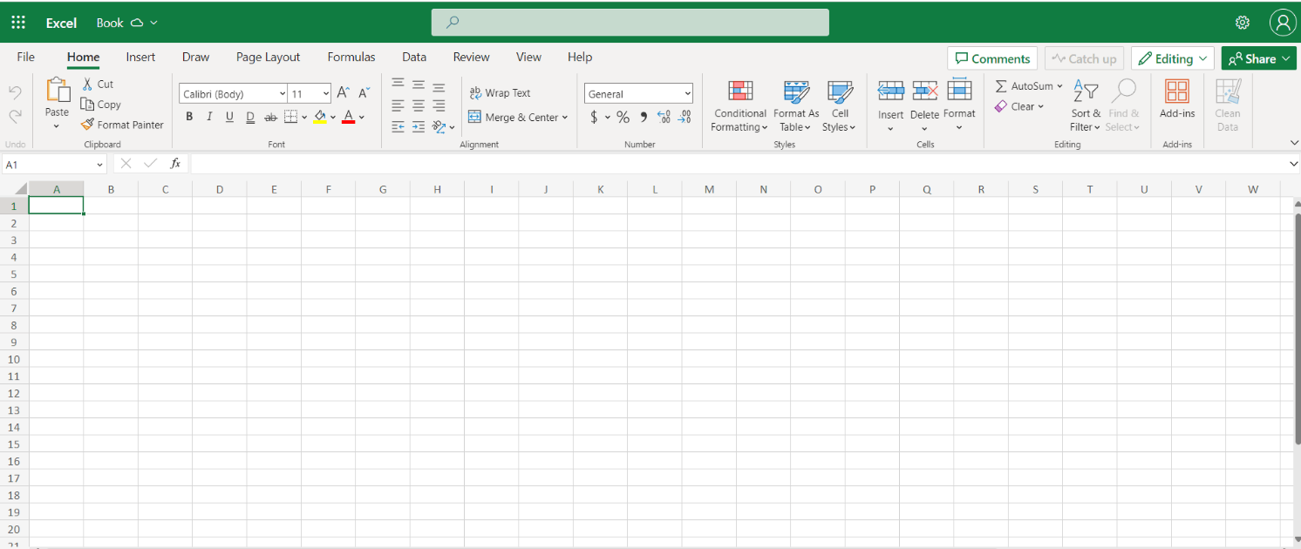Toggle Wrap Text
This screenshot has height=549, width=1301.
(x=500, y=93)
